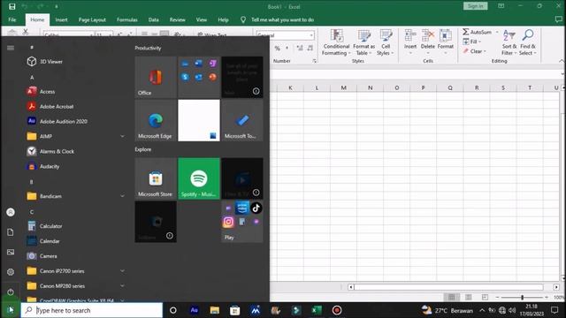This screenshot has height=318, width=566.
Task: Click Delete cells button in Excel
Action: (x=428, y=42)
